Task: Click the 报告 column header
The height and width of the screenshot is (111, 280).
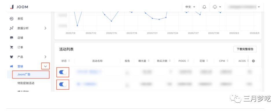Action: tap(127, 61)
